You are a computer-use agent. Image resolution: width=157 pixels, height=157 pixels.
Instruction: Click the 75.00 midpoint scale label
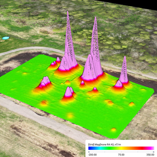click(x=121, y=155)
